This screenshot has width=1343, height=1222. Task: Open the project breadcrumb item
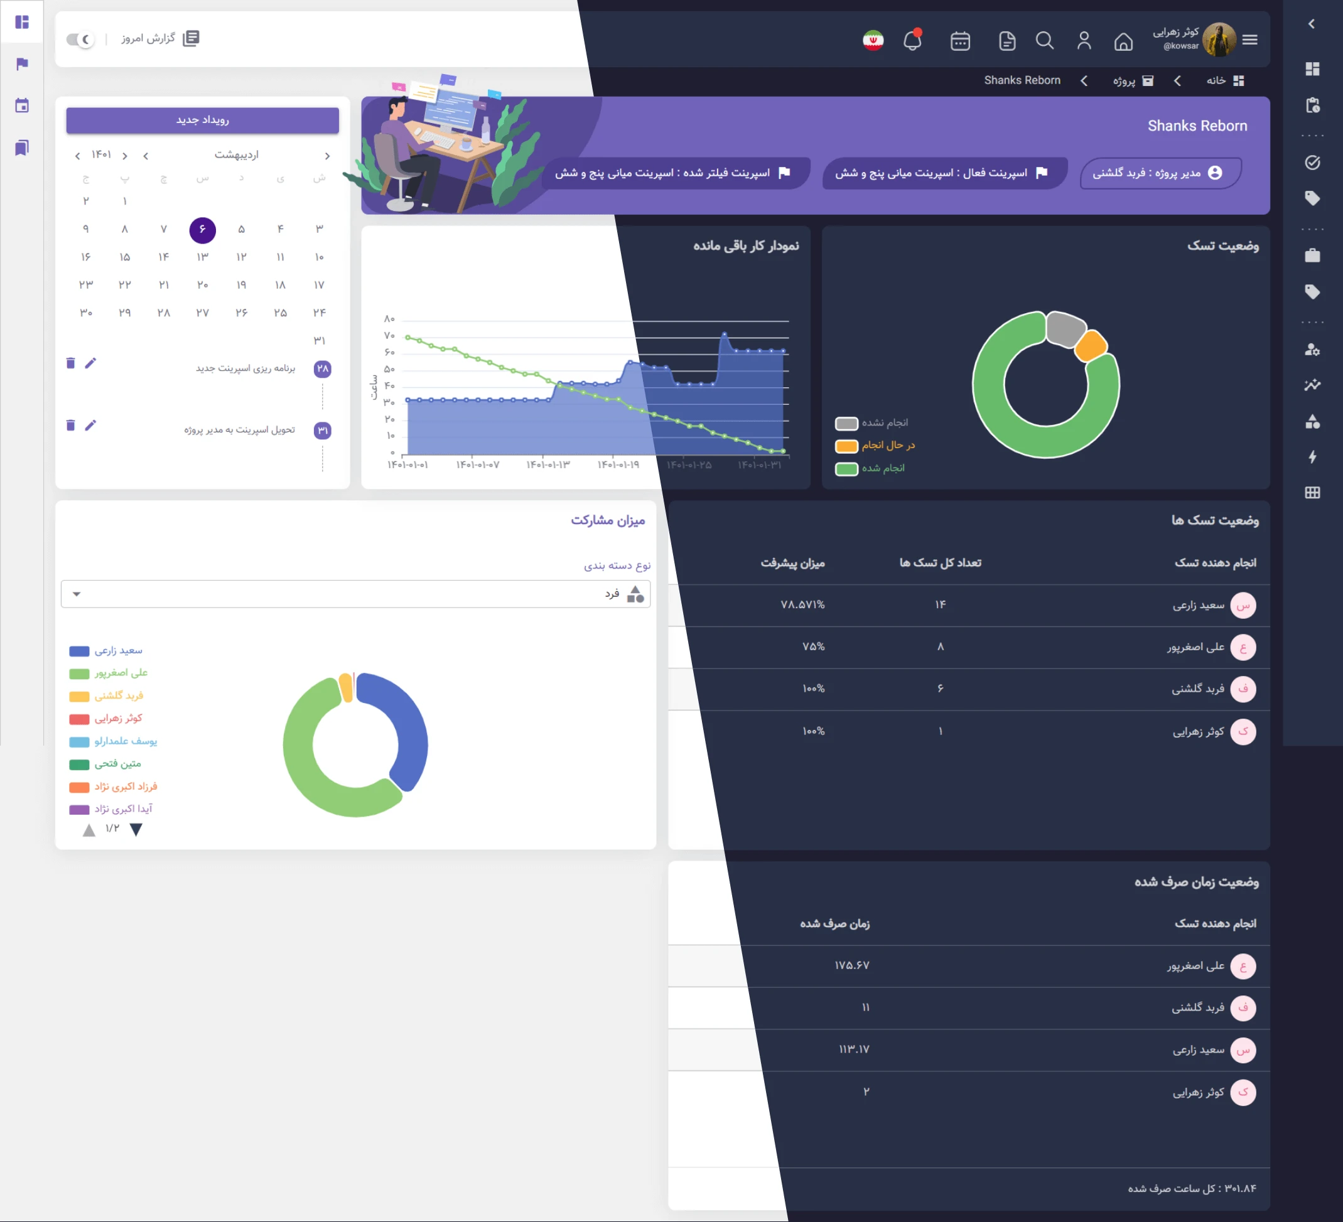click(1133, 80)
